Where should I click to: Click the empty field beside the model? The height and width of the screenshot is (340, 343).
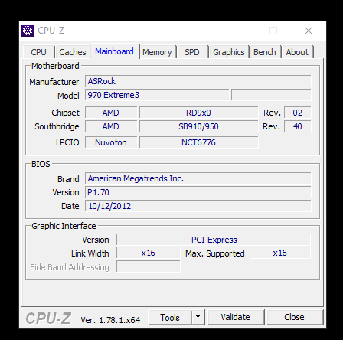pos(271,95)
